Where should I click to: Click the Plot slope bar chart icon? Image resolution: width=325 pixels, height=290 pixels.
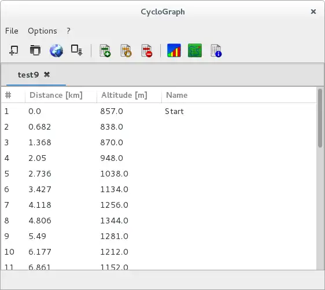[174, 50]
